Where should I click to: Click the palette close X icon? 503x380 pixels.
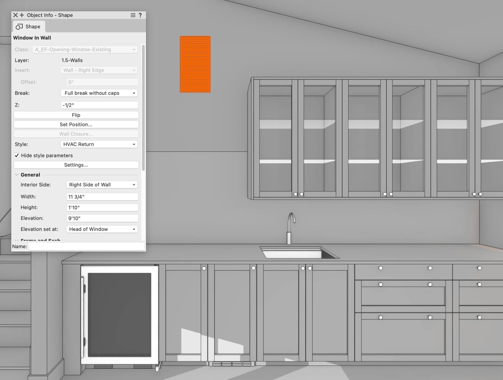(x=15, y=15)
